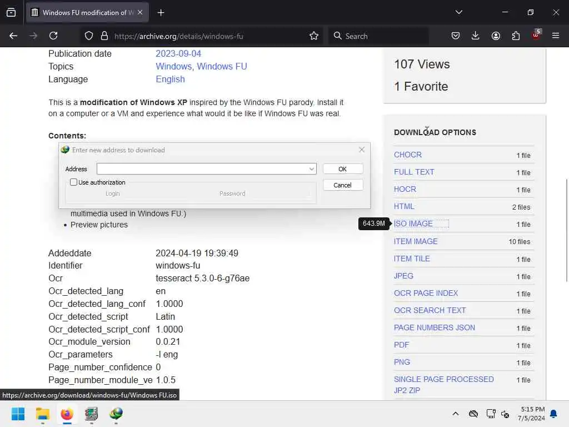Open the JPEG download option
569x427 pixels.
click(x=403, y=276)
